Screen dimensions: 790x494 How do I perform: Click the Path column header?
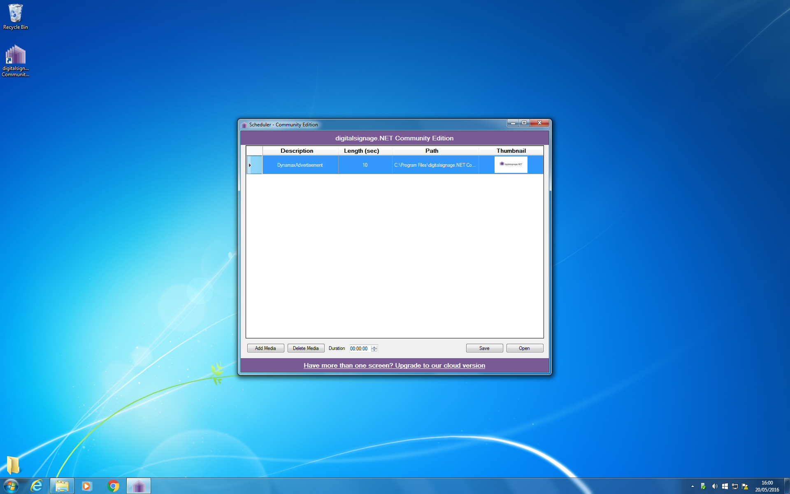click(x=435, y=151)
